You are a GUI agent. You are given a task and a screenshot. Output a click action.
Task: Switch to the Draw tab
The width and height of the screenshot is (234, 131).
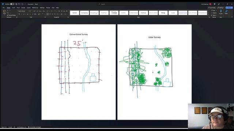(18, 8)
